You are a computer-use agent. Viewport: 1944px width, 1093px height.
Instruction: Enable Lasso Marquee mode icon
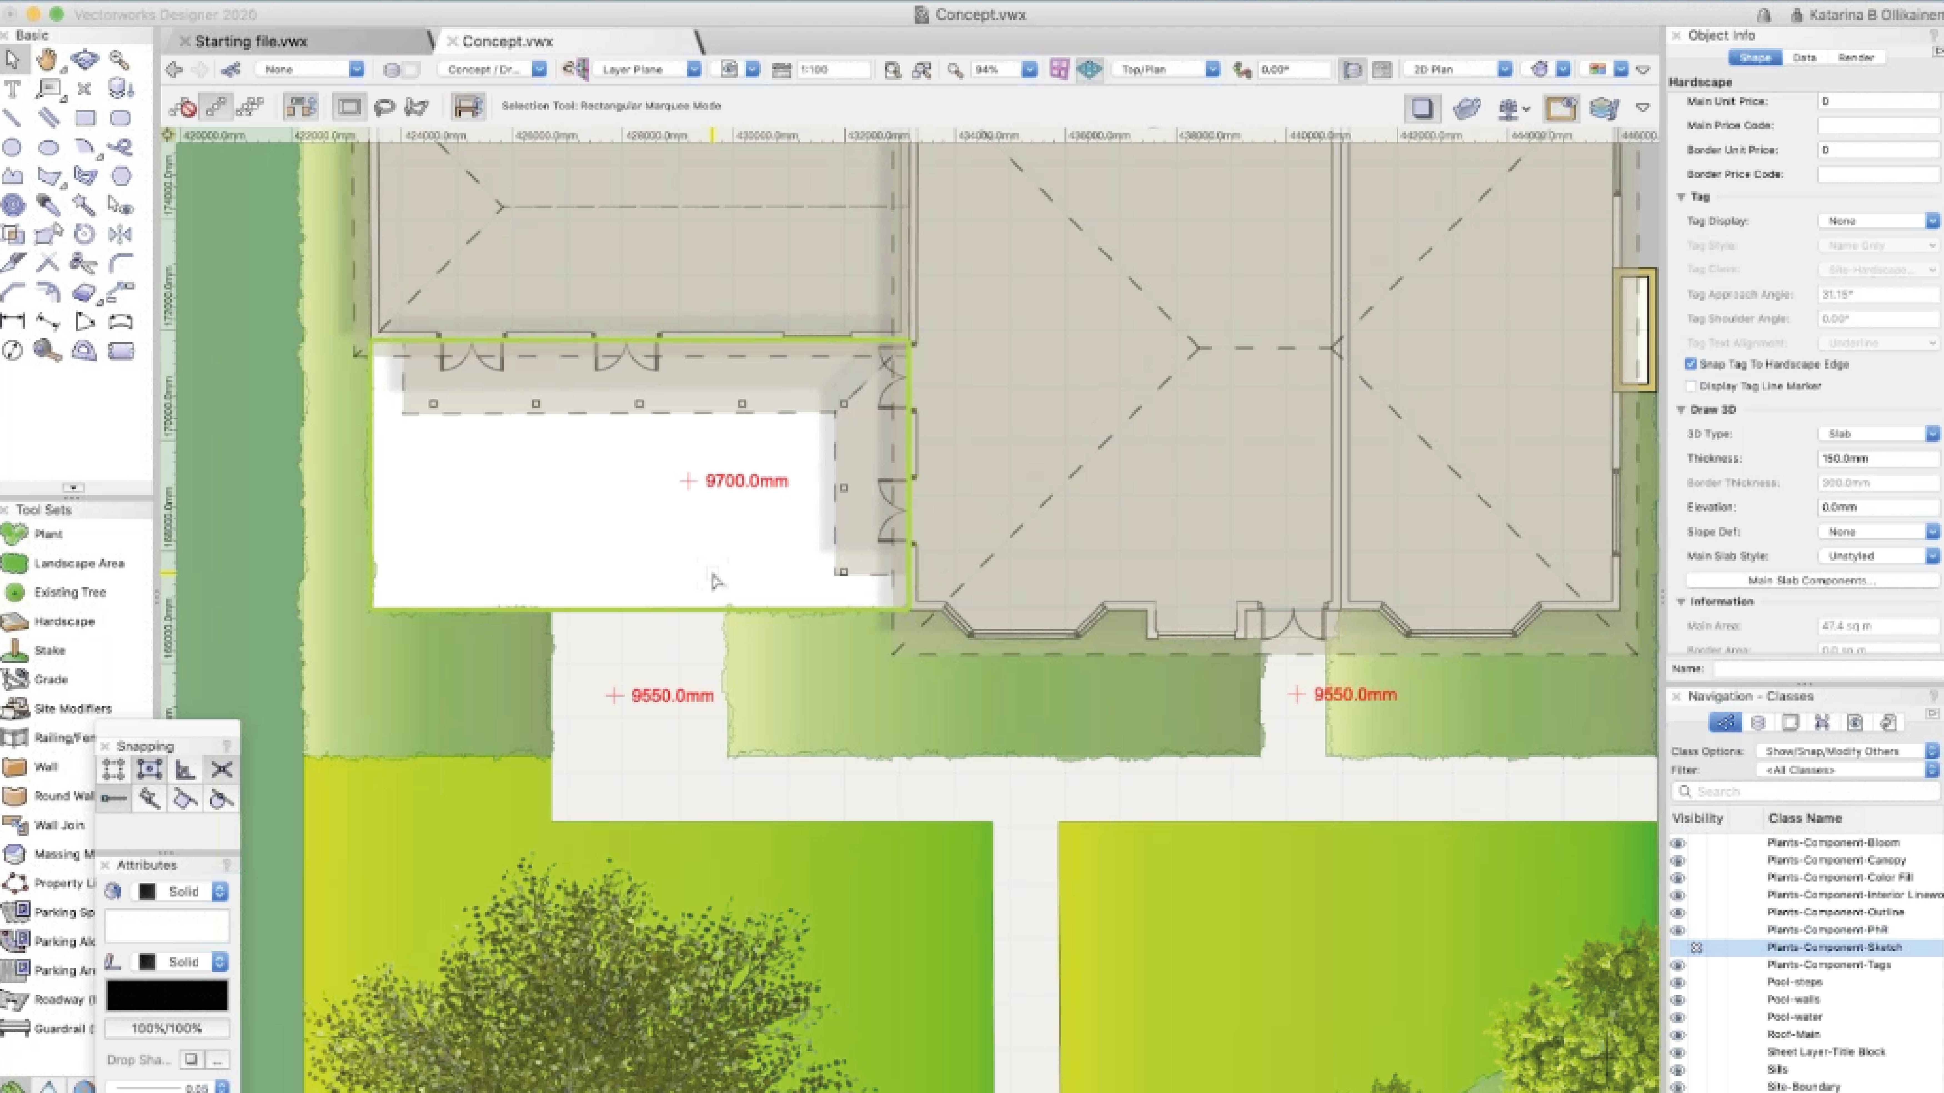pyautogui.click(x=384, y=107)
